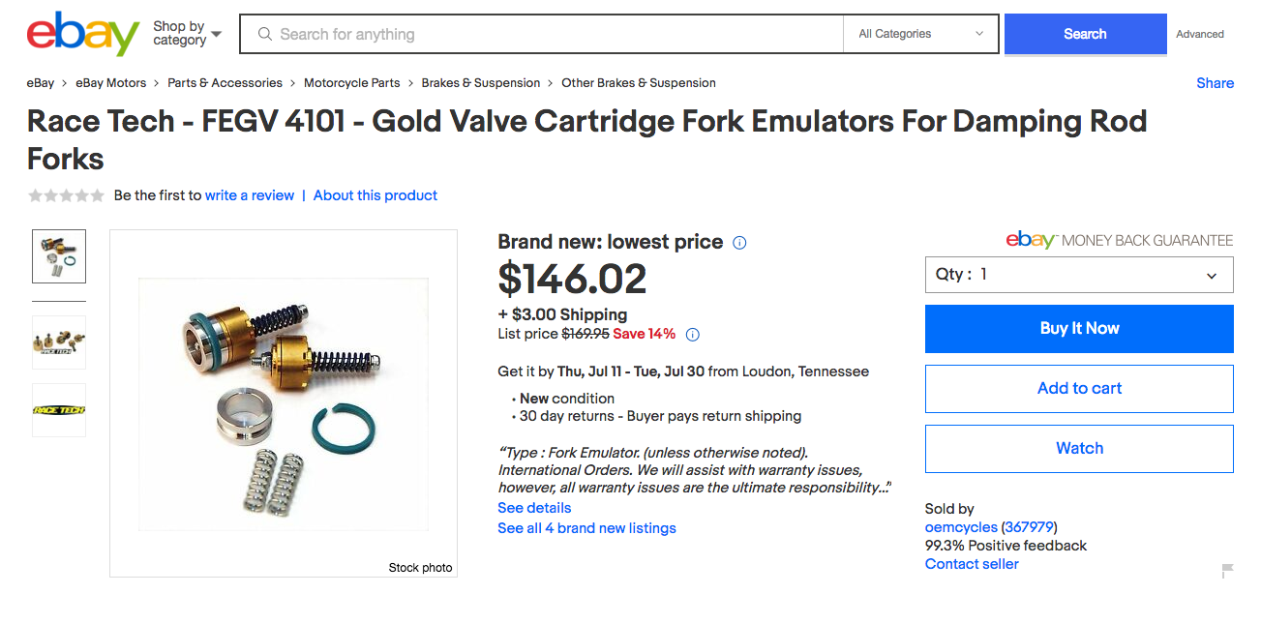Viewport: 1261px width, 624px height.
Task: Click the eBay logo
Action: (x=83, y=34)
